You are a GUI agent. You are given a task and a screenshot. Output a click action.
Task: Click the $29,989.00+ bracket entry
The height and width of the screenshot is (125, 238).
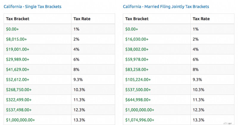pyautogui.click(x=18, y=60)
